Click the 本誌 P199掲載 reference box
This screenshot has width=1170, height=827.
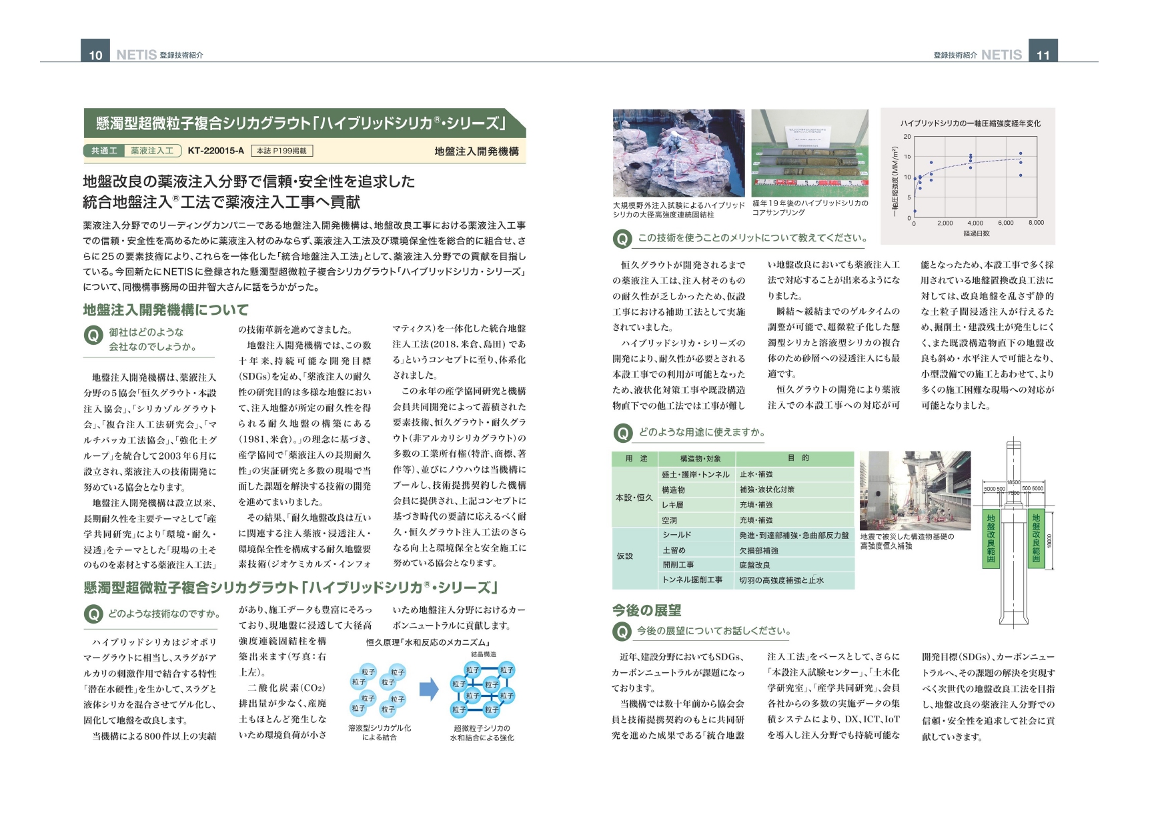(281, 151)
